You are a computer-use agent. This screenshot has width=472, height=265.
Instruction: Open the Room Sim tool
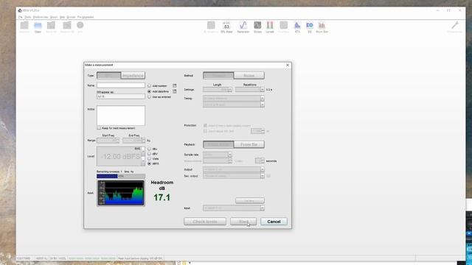322,26
